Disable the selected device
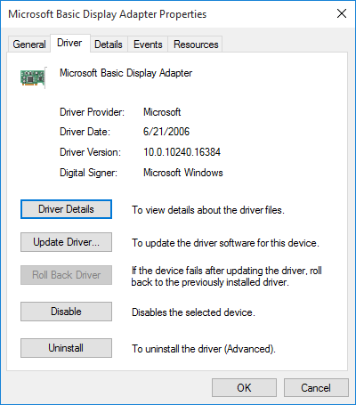 (66, 312)
